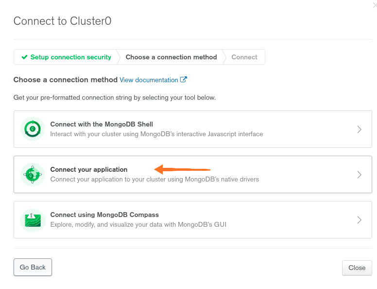Click the native drivers description text
The width and height of the screenshot is (377, 289).
pyautogui.click(x=154, y=180)
